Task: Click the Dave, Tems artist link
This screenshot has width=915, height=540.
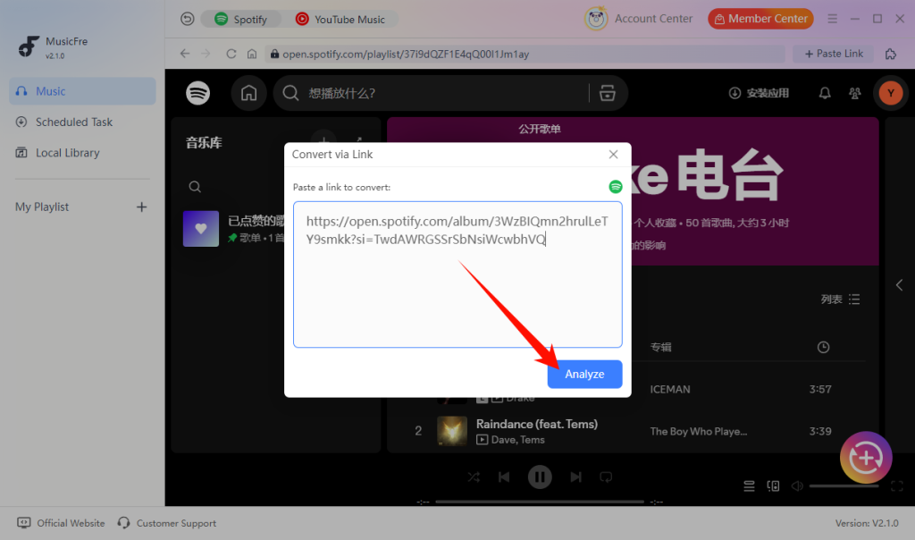Action: [517, 440]
